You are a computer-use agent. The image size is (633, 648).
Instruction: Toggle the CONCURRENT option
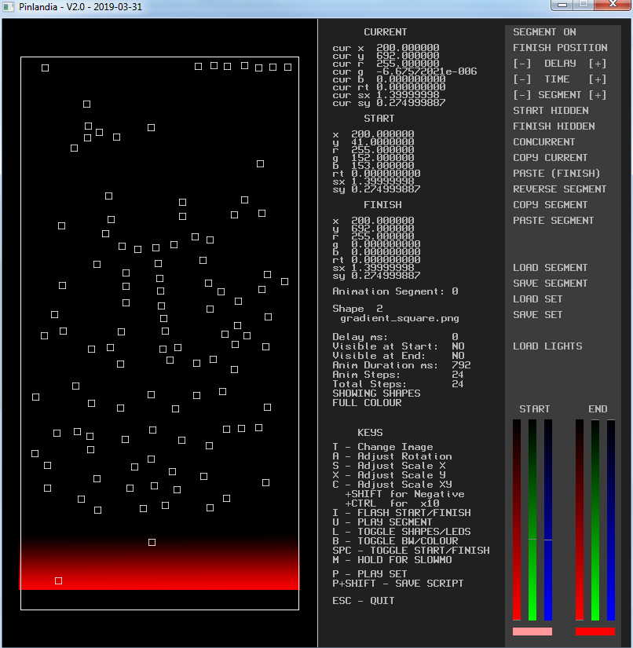(544, 142)
